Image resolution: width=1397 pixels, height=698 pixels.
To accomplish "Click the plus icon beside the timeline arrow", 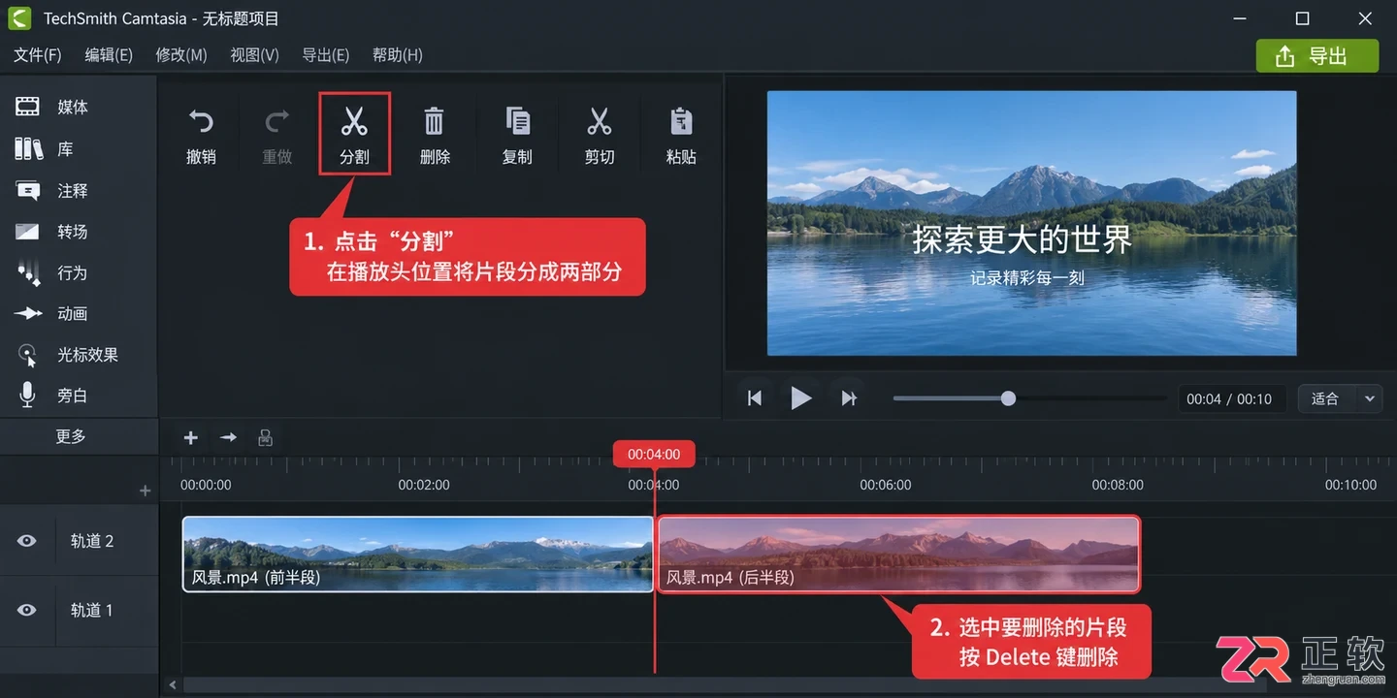I will click(191, 438).
